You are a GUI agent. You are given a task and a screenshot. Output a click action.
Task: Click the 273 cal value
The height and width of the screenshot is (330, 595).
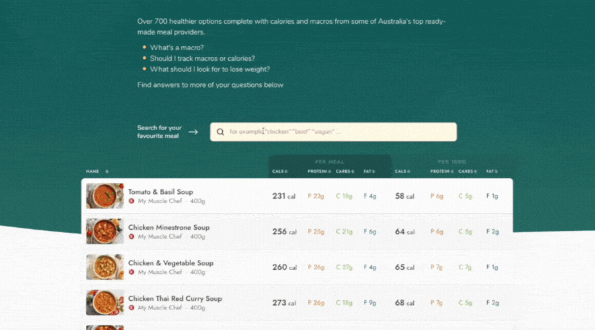[x=284, y=303]
